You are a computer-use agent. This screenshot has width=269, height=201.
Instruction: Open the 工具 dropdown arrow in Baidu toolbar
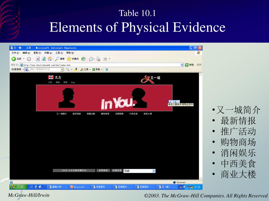click(90, 69)
